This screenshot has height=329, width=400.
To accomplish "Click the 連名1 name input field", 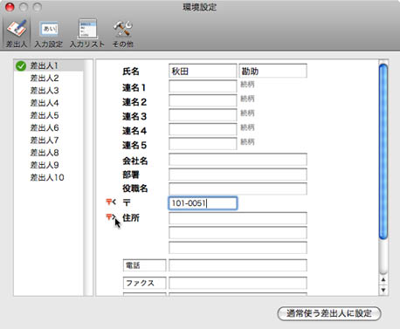I will (x=203, y=86).
